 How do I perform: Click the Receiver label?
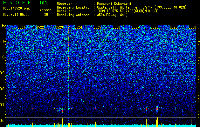coord(65,11)
